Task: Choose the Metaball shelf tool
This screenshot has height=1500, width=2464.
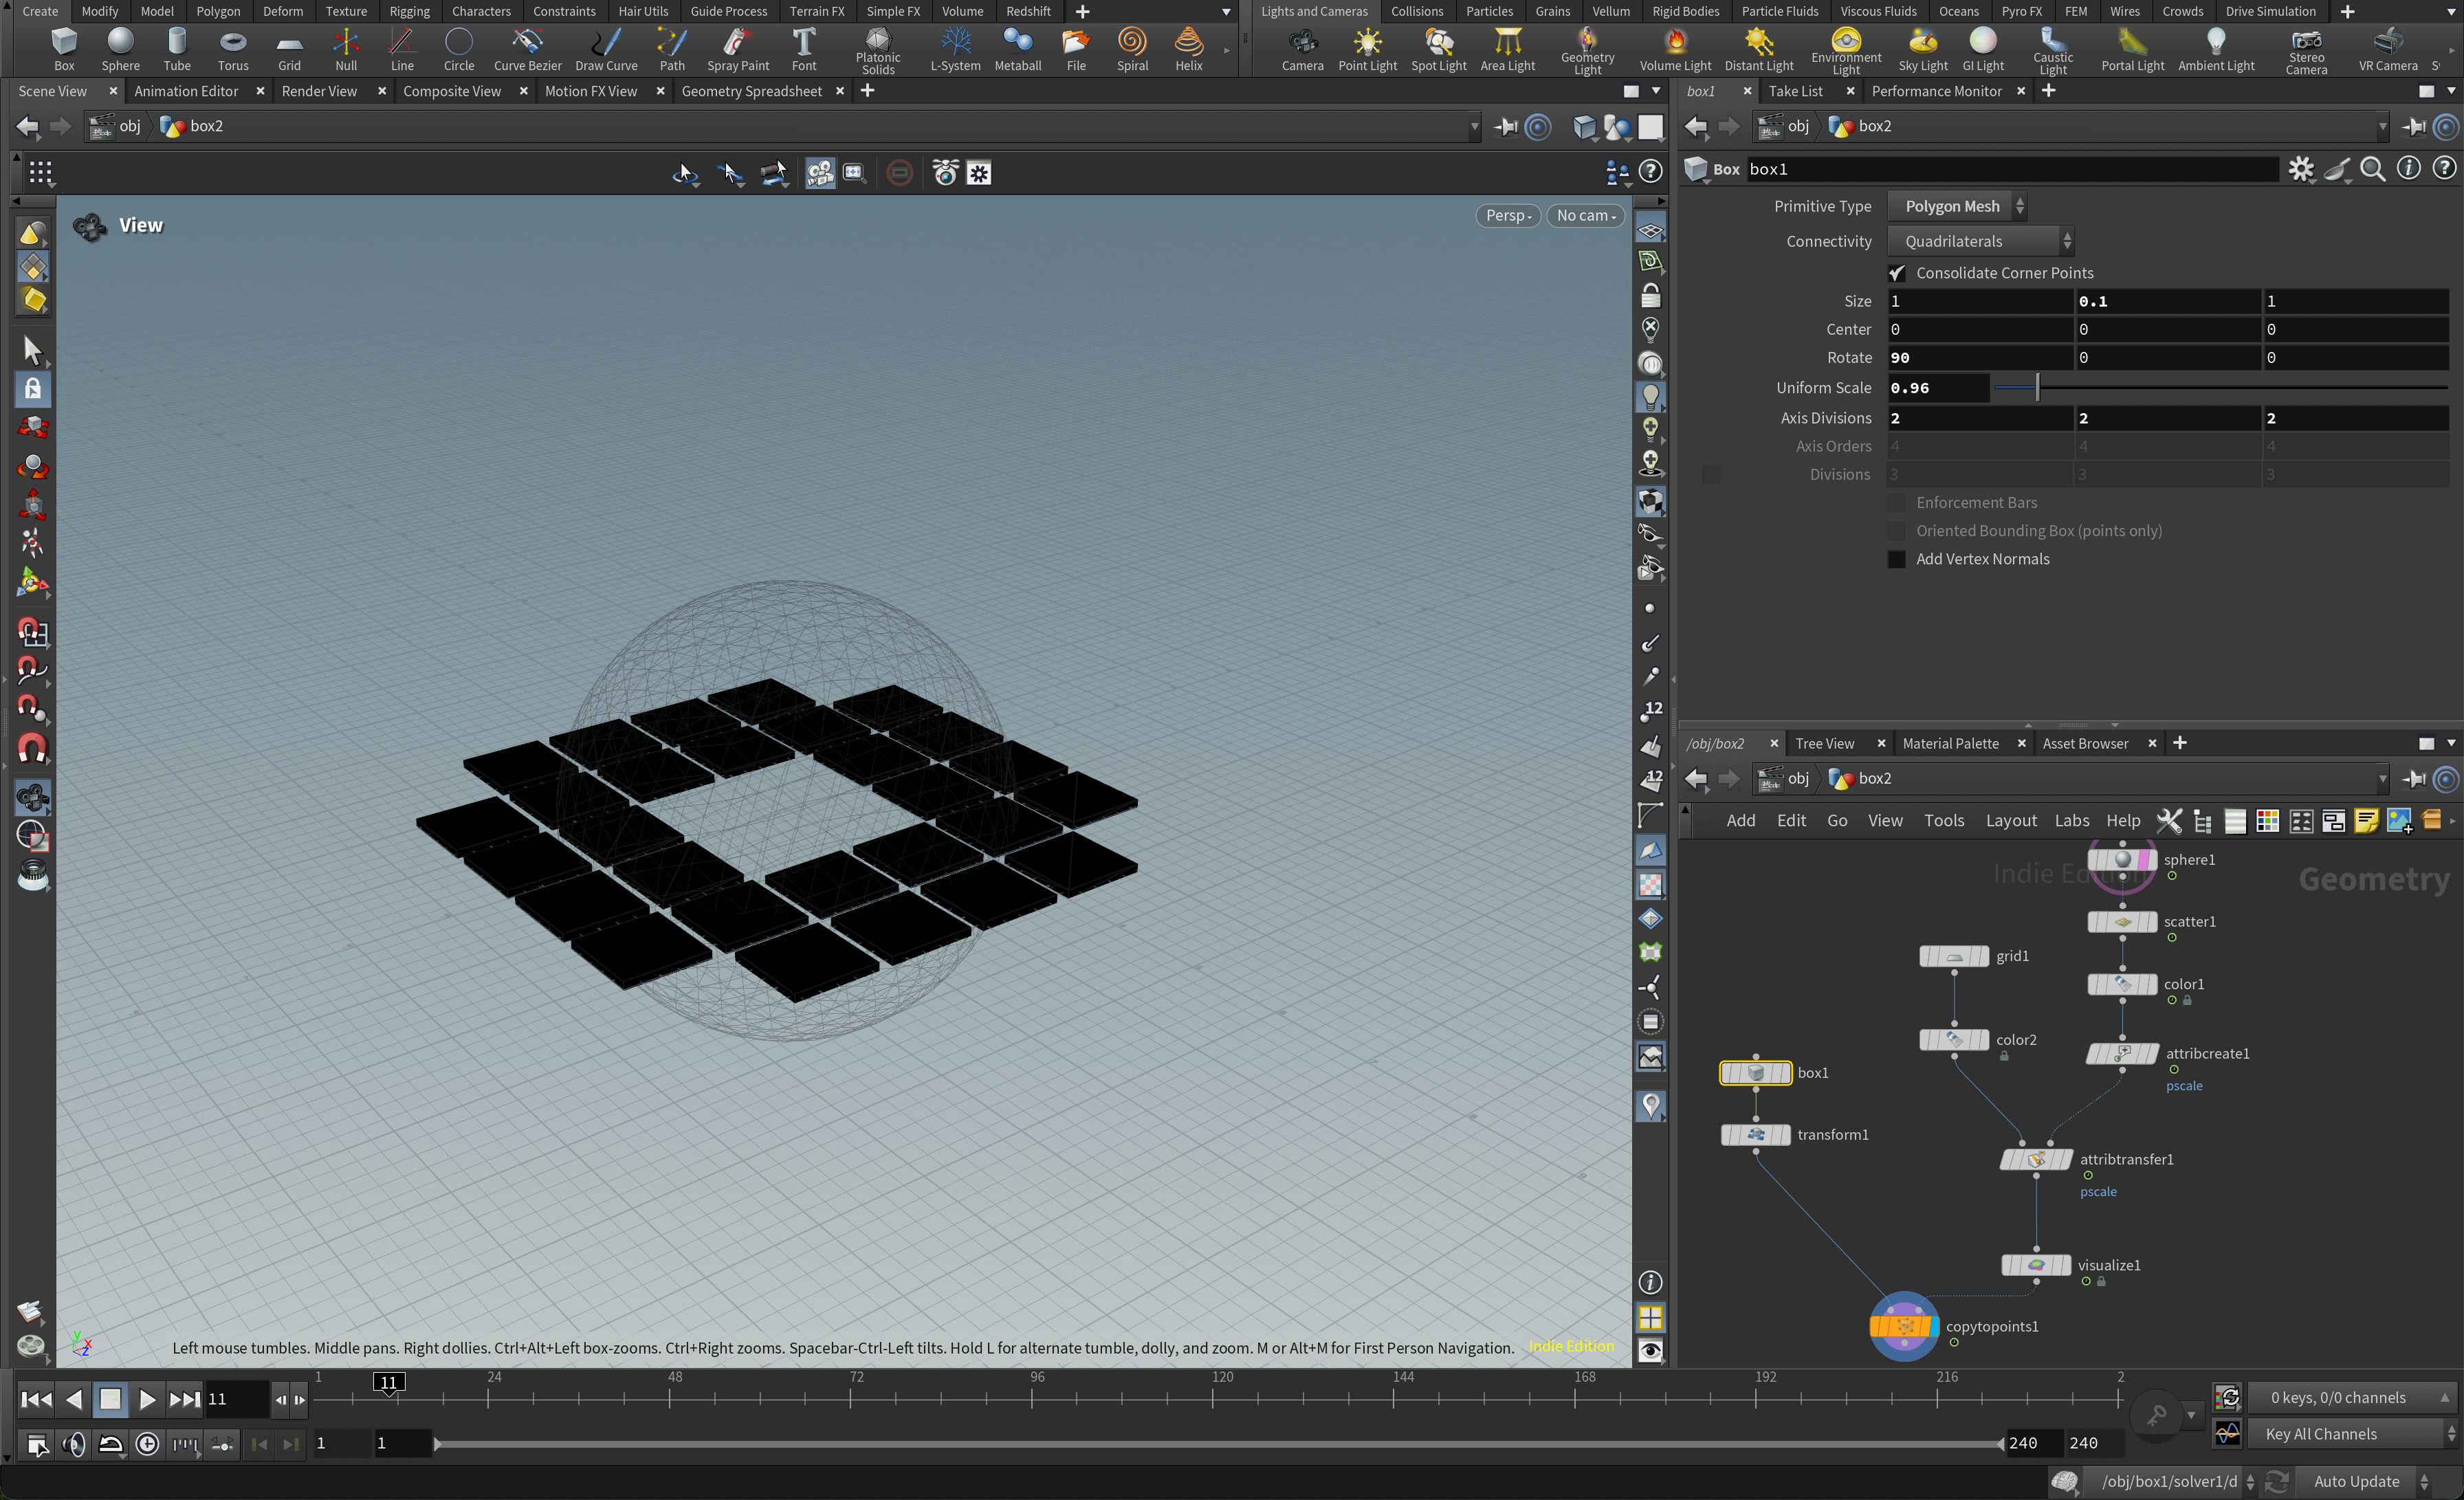Action: click(1017, 48)
